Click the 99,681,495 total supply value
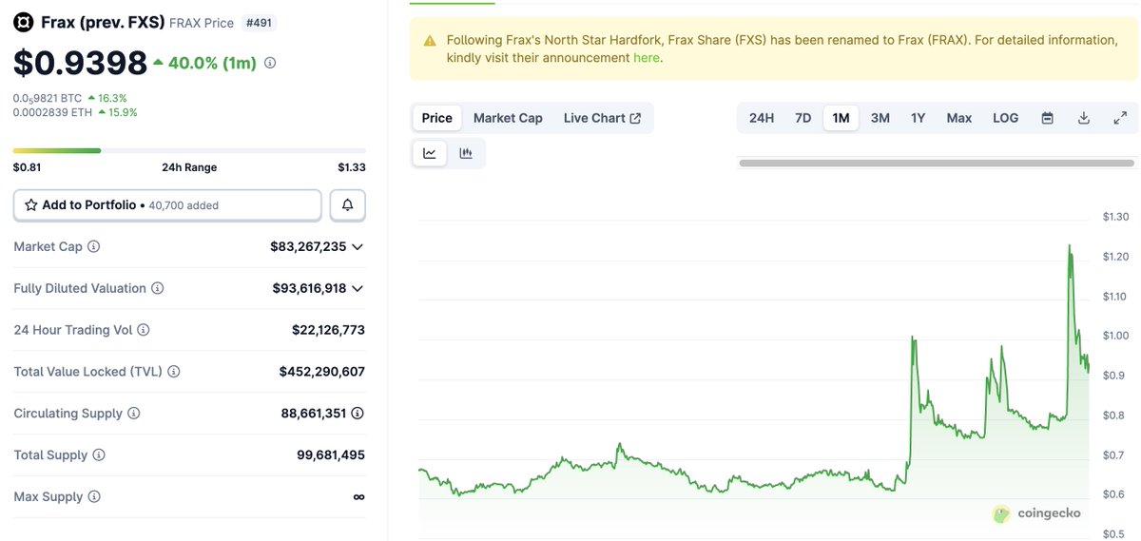1141x541 pixels. coord(331,455)
